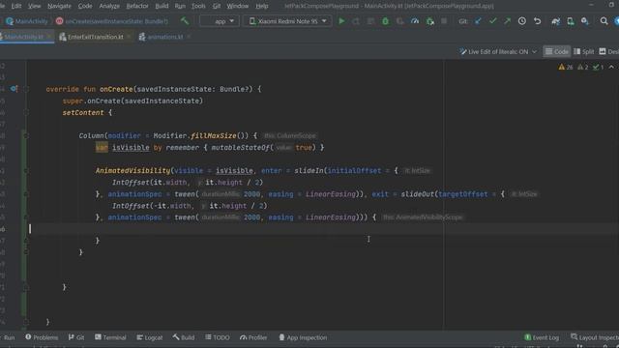Open the Device Manager icon
This screenshot has height=348, width=619.
coord(571,21)
